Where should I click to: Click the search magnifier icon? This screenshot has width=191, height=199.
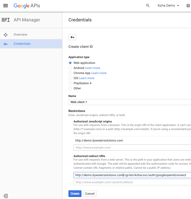click(148, 6)
